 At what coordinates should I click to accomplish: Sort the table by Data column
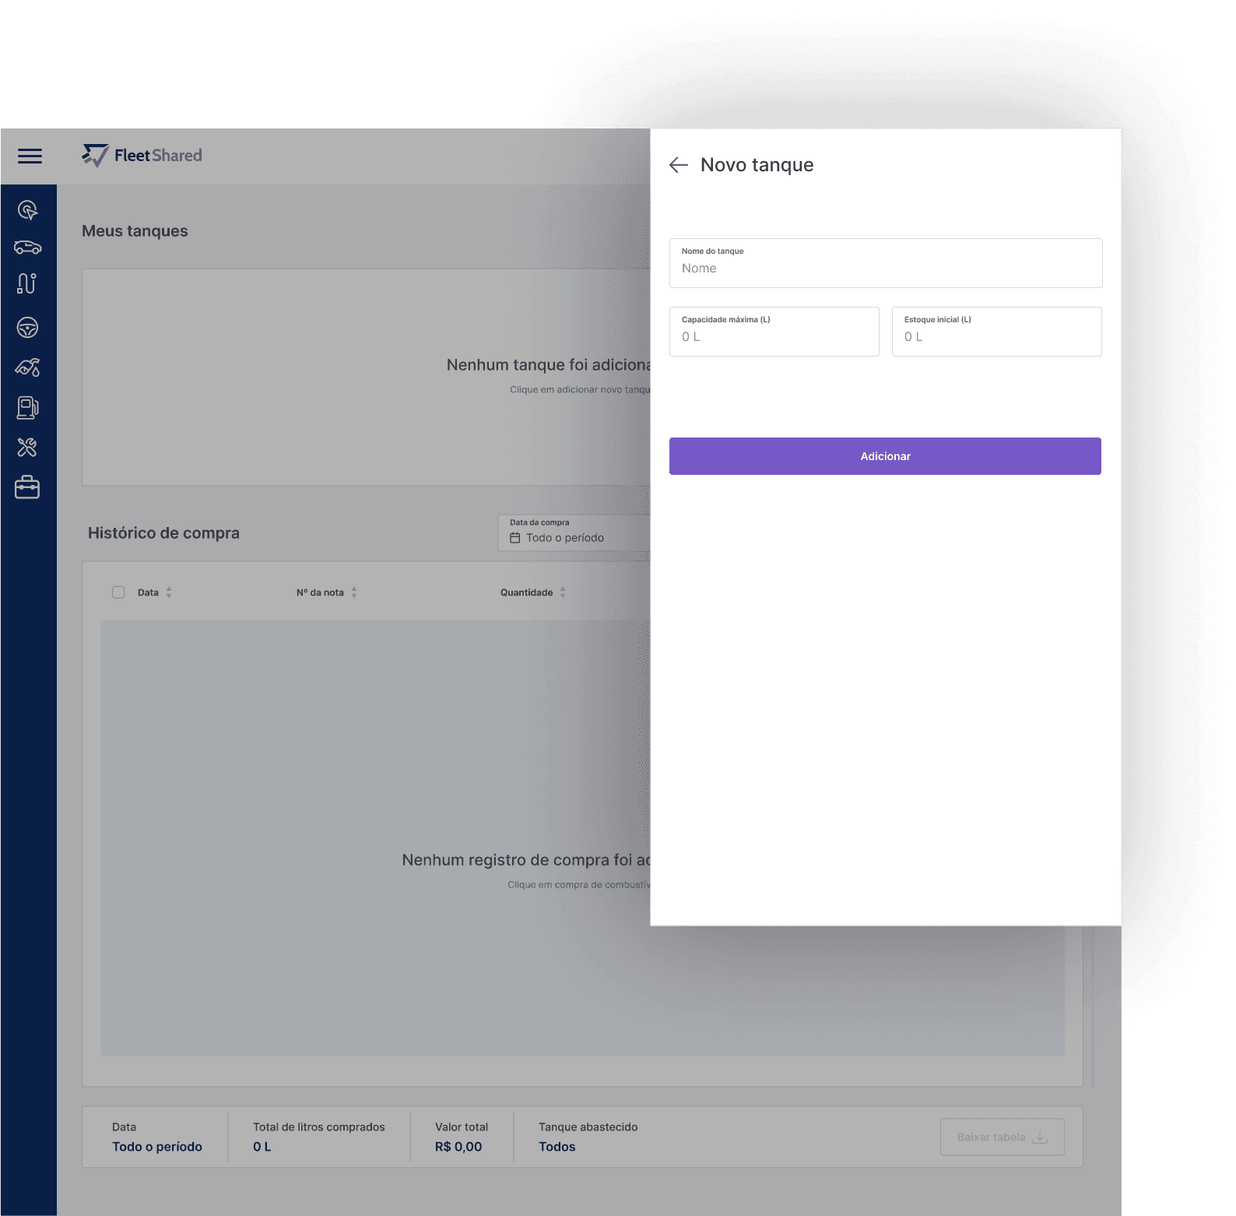click(x=169, y=592)
